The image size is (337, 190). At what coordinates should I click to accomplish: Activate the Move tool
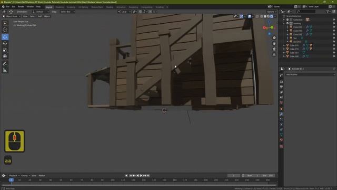[x=5, y=37]
